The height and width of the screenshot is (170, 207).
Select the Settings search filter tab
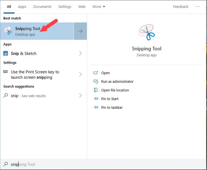pyautogui.click(x=65, y=7)
